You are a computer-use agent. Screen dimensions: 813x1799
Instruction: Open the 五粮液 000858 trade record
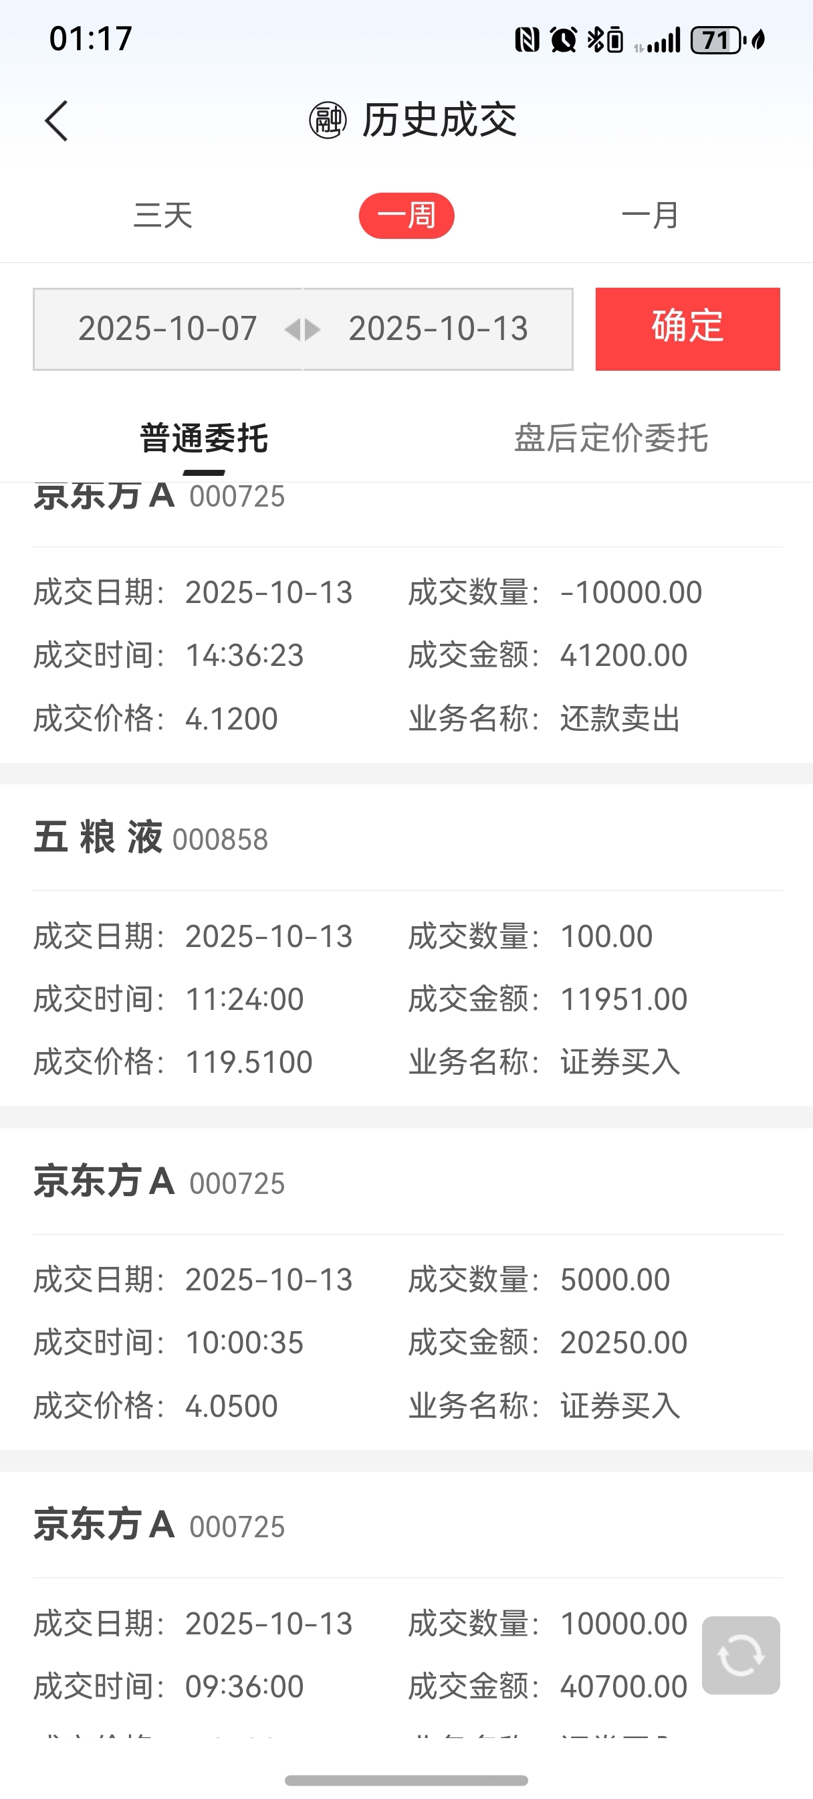406,946
